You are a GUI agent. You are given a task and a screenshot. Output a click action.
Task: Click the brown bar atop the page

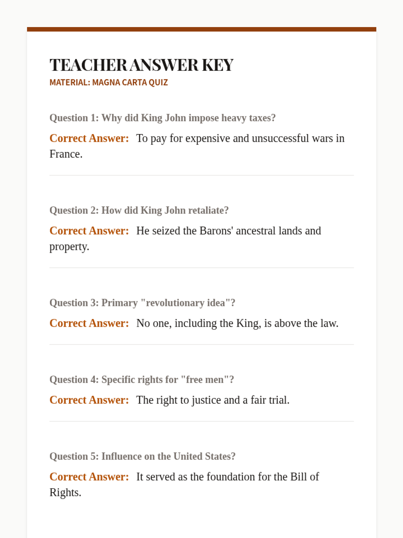[x=201, y=29]
